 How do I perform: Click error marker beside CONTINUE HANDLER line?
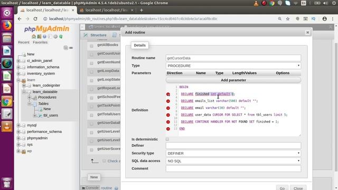[x=168, y=122]
